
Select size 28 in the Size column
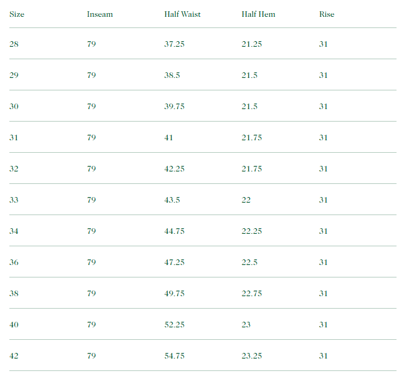pyautogui.click(x=14, y=44)
